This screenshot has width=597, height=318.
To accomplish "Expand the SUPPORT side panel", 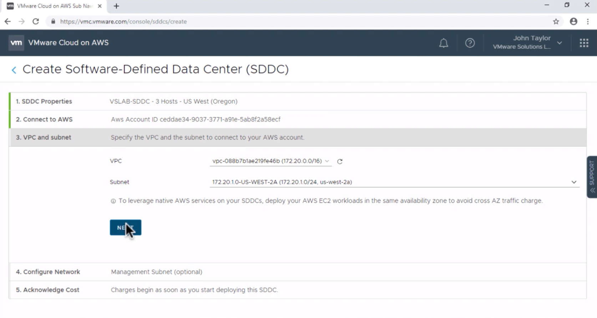I will coord(592,177).
